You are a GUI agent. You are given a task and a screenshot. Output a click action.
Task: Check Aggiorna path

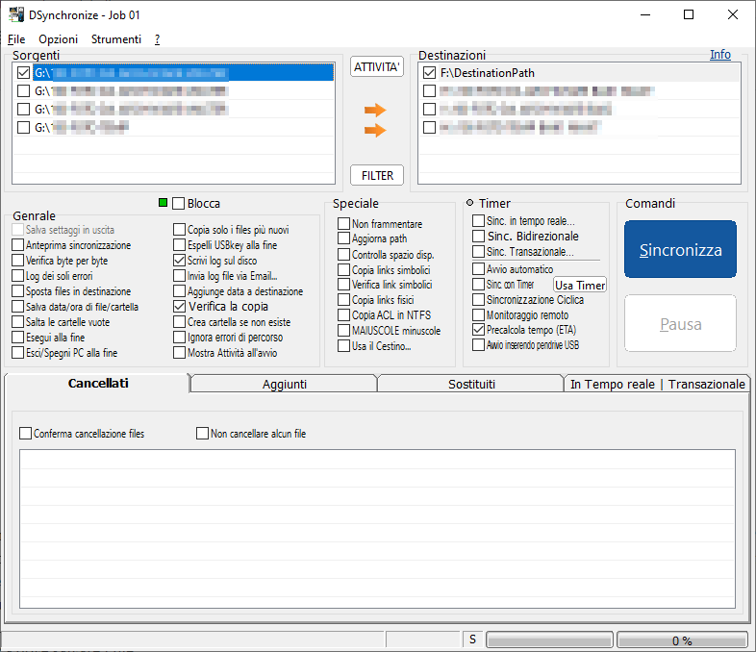pos(343,238)
